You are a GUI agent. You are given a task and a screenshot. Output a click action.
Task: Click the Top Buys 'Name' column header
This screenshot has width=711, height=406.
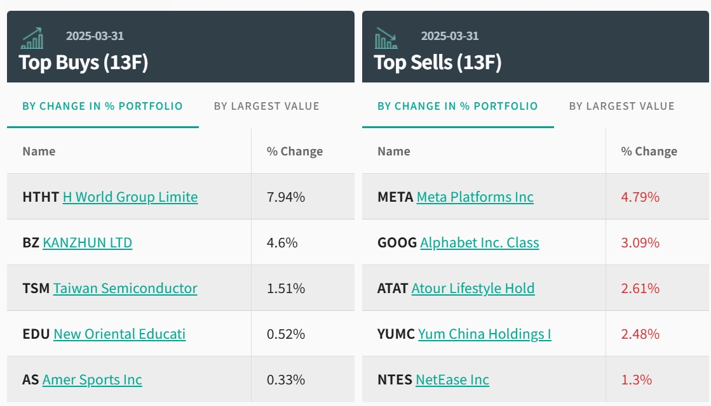39,152
